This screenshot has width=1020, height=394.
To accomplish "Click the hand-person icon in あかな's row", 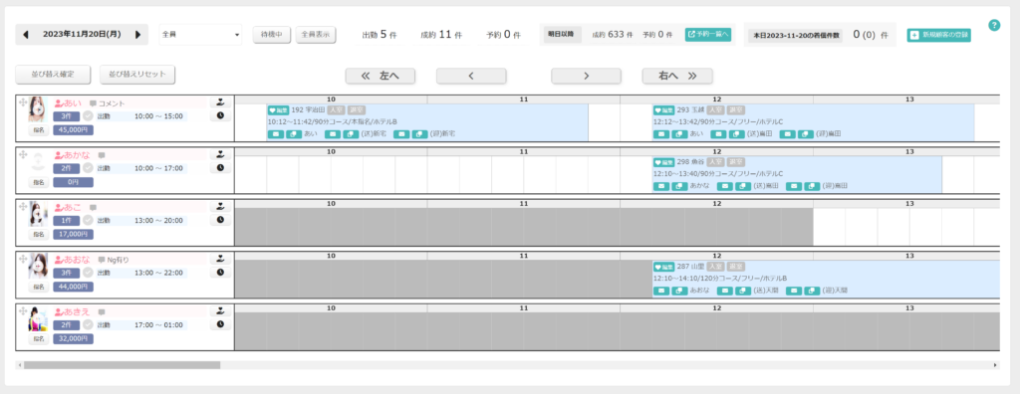I will click(x=220, y=155).
